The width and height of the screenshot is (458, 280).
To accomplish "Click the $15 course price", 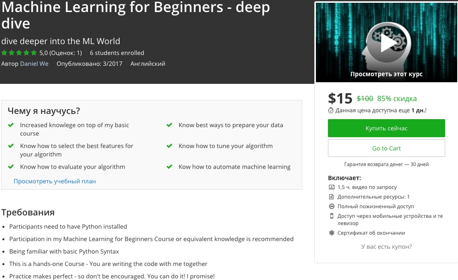I will click(340, 98).
